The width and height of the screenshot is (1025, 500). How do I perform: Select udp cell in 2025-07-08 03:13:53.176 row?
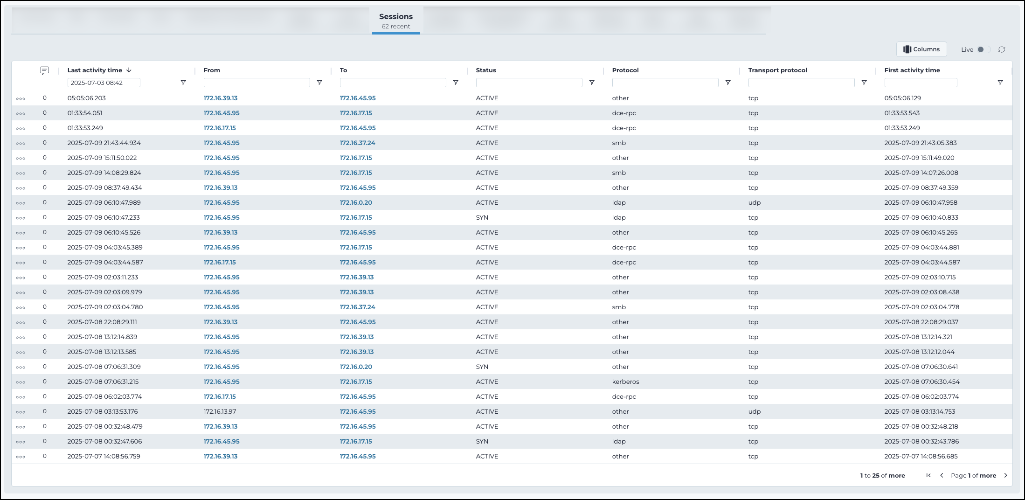(754, 412)
